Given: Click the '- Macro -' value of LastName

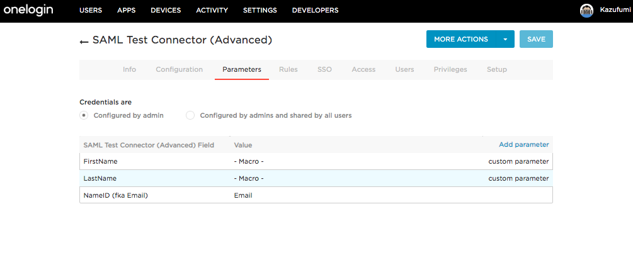Looking at the screenshot, I should pos(249,178).
